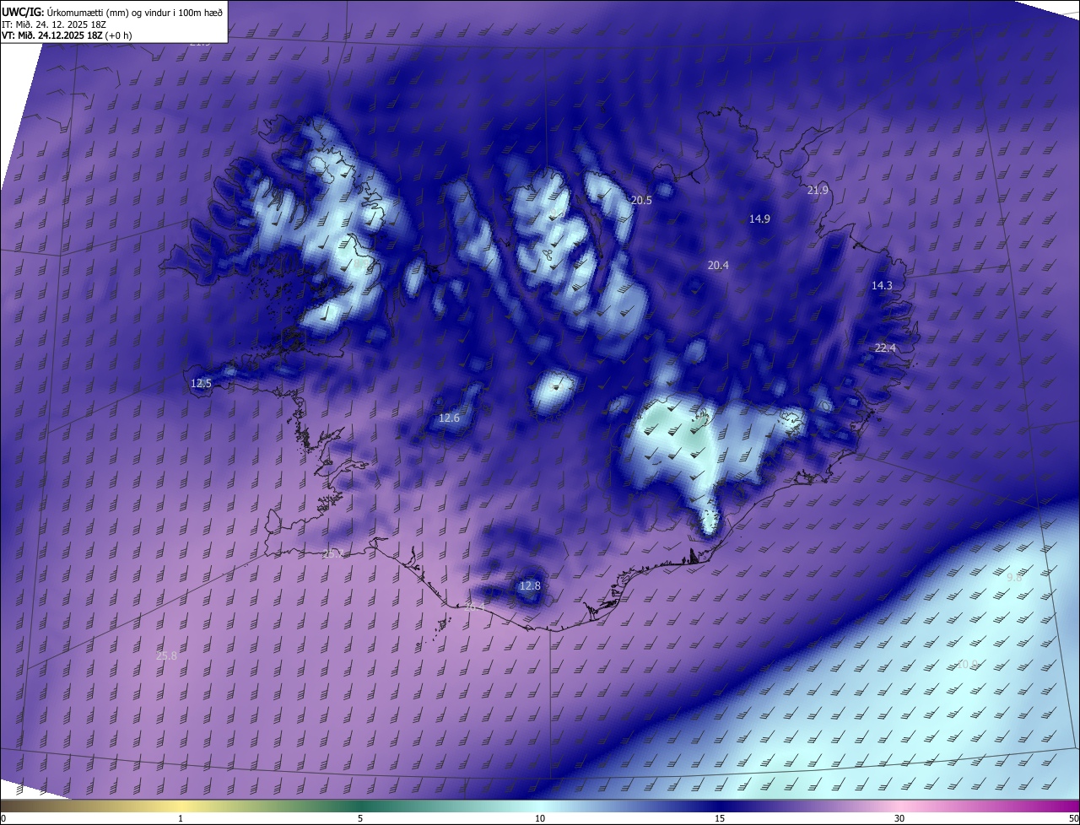Click the 26.4 value label
Image resolution: width=1080 pixels, height=825 pixels.
475,607
